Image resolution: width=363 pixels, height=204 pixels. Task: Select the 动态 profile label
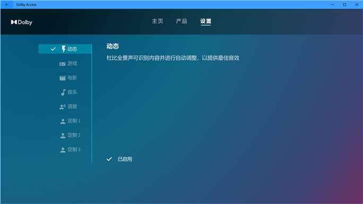72,49
